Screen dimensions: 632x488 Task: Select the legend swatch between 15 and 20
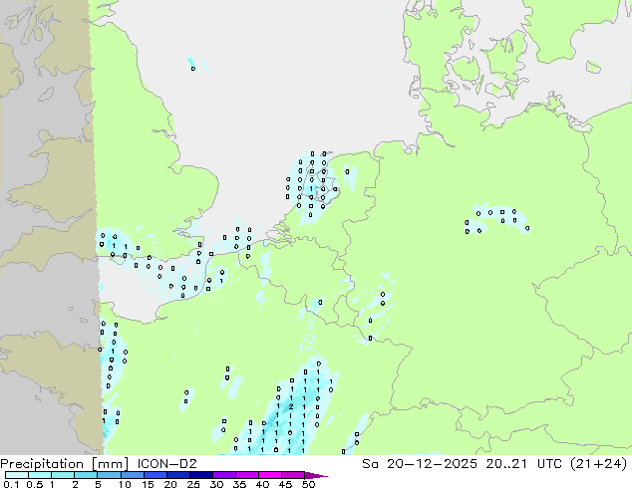(156, 475)
